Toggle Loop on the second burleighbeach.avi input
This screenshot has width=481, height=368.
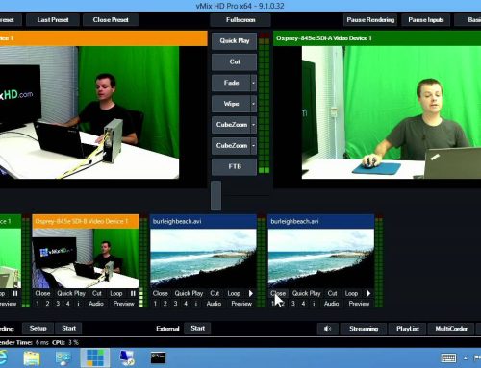(x=351, y=293)
